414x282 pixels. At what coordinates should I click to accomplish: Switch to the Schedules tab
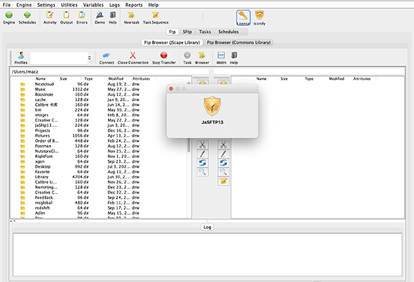(x=228, y=32)
